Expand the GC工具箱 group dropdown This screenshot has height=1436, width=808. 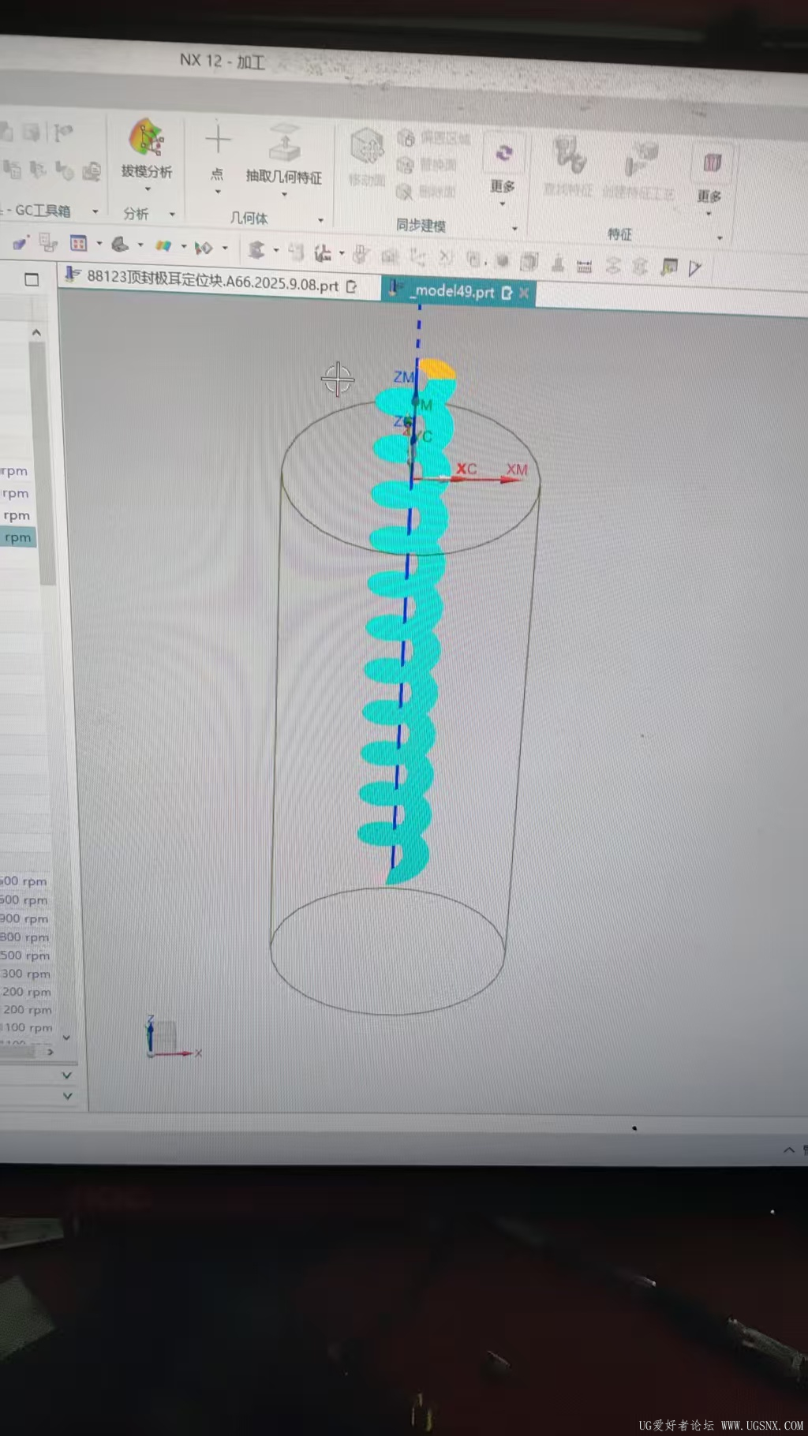coord(95,211)
